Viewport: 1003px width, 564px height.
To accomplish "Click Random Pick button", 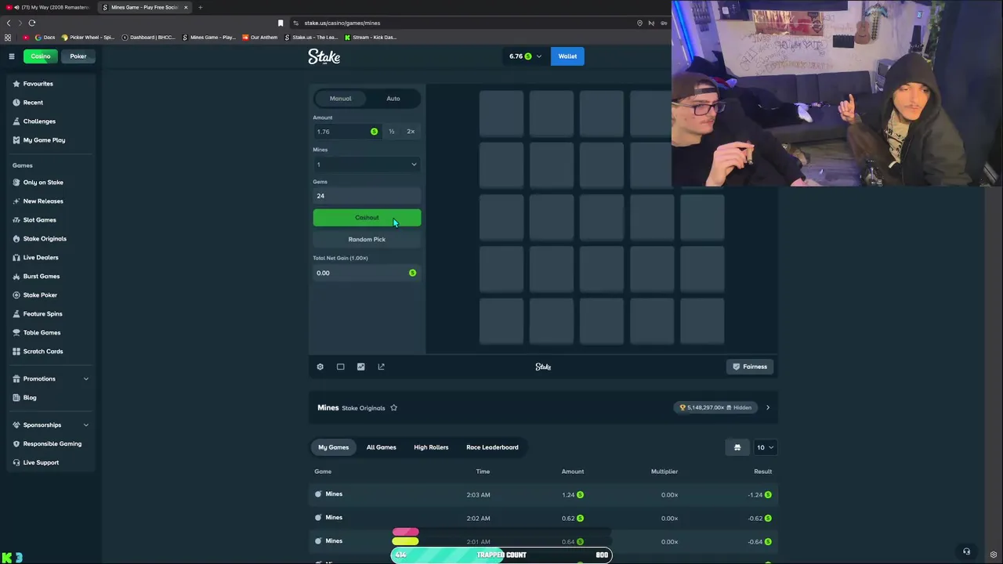I will click(367, 240).
